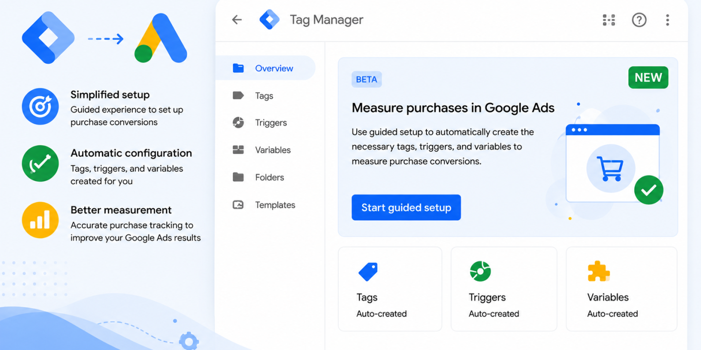The width and height of the screenshot is (701, 350).
Task: Click the Folders icon in sidebar
Action: tap(238, 177)
